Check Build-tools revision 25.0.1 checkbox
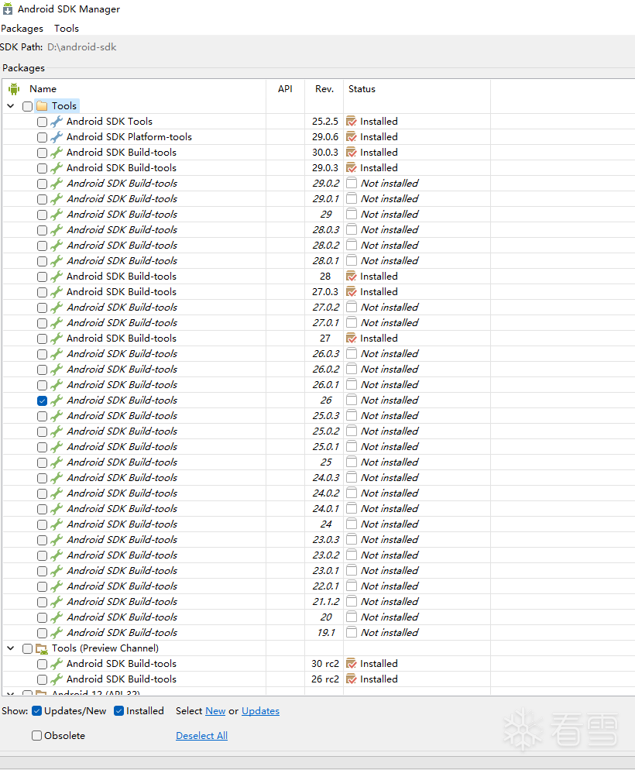This screenshot has height=770, width=635. [42, 448]
